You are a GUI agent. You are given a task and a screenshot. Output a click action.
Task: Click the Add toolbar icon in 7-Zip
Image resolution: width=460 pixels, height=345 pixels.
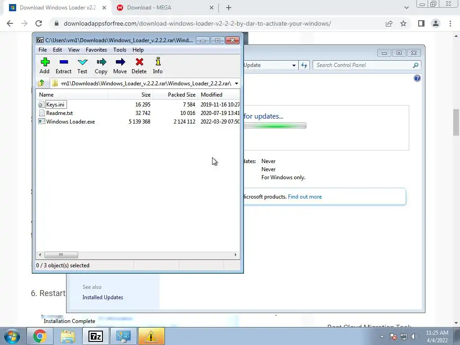(x=44, y=62)
